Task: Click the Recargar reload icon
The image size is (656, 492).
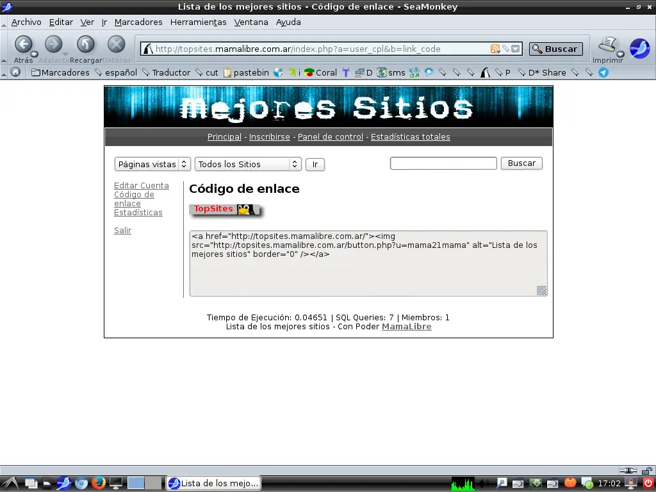Action: [85, 45]
